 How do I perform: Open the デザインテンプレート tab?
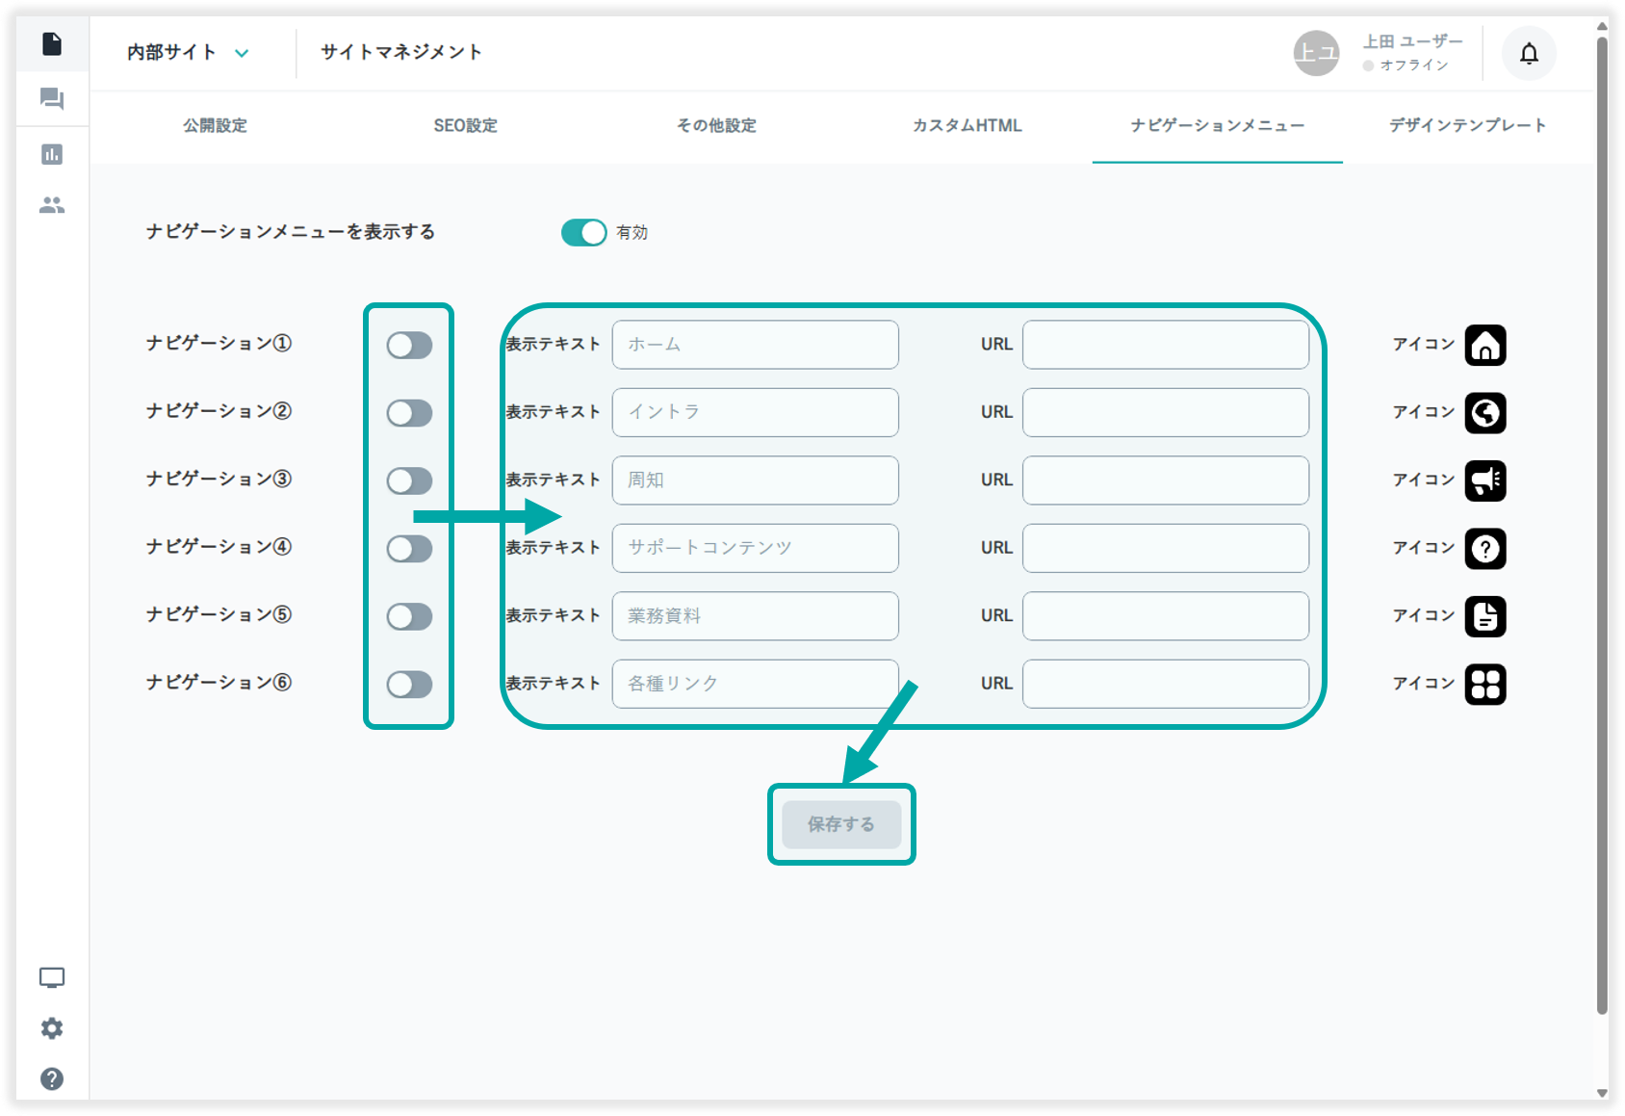pos(1467,126)
